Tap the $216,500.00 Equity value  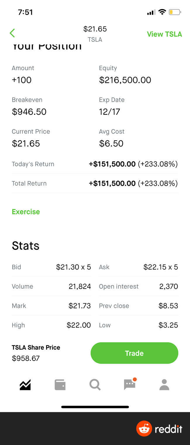click(x=125, y=80)
